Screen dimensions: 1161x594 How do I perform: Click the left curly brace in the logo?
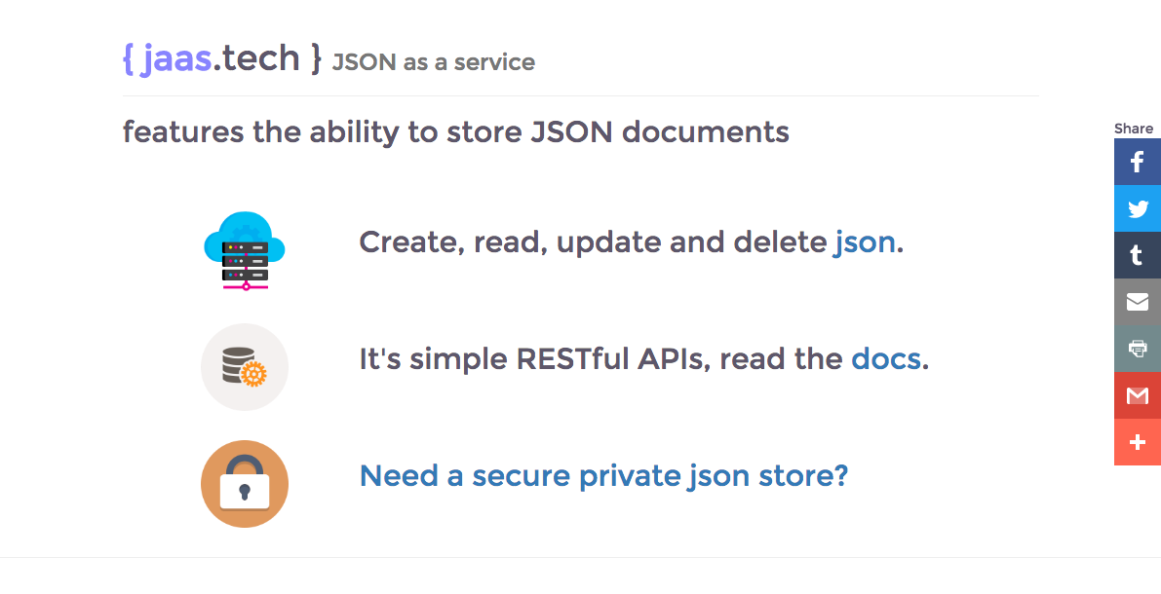pyautogui.click(x=130, y=57)
